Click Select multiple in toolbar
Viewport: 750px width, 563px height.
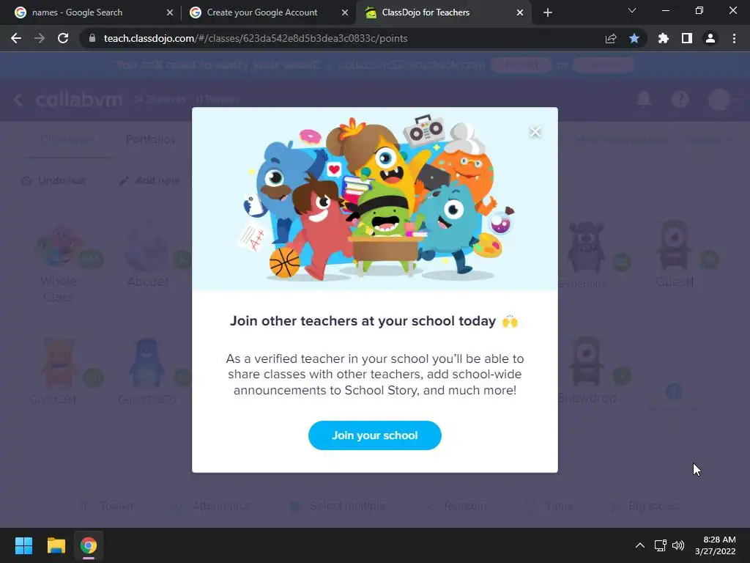pos(338,506)
